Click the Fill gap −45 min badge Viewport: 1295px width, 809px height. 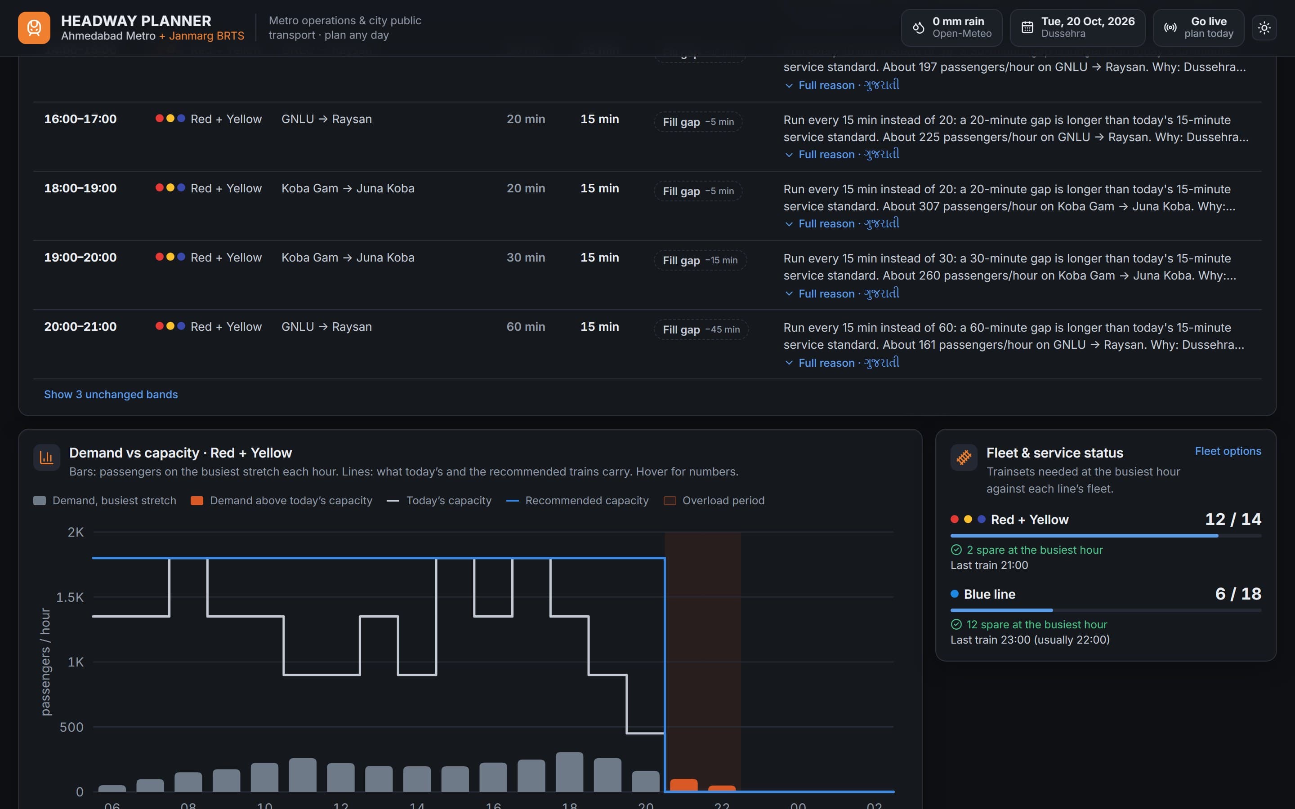701,329
